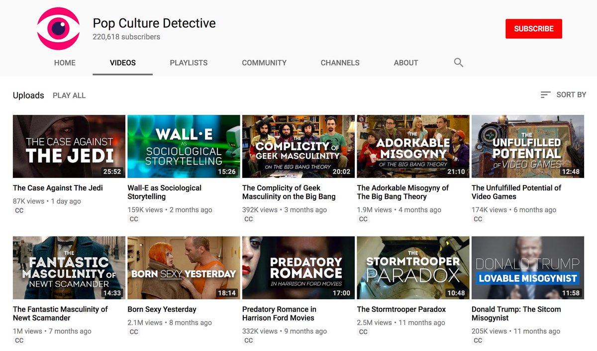Image resolution: width=597 pixels, height=351 pixels.
Task: Click the Pop Culture Detective channel name
Action: tap(154, 23)
